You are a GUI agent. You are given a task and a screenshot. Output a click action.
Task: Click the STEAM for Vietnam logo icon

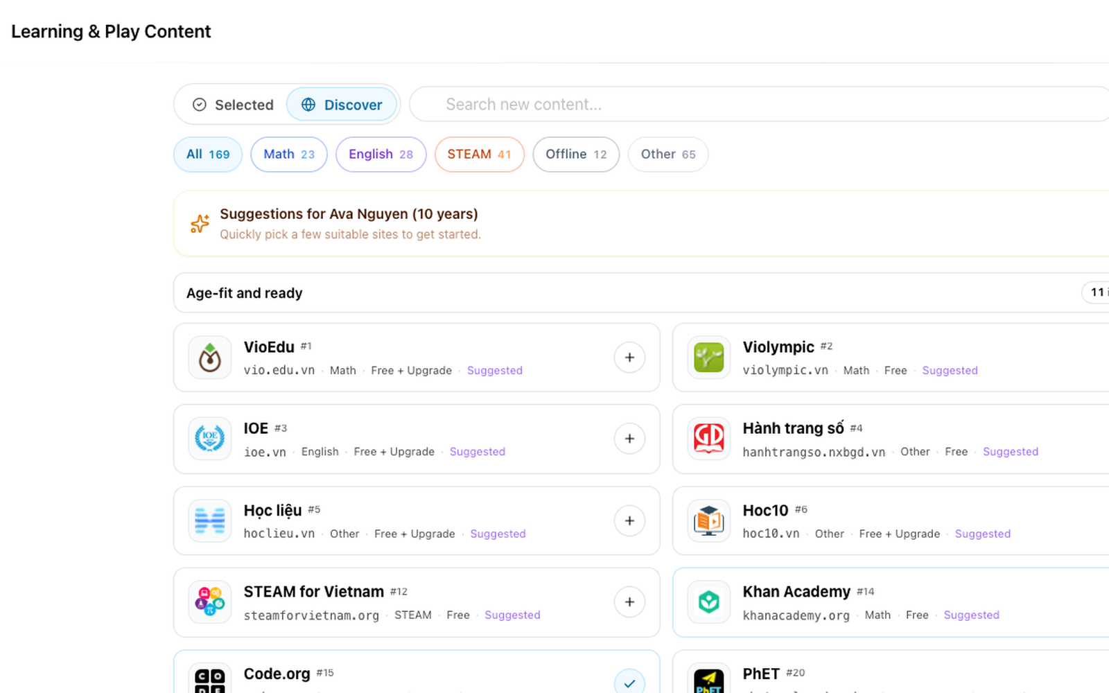click(210, 602)
